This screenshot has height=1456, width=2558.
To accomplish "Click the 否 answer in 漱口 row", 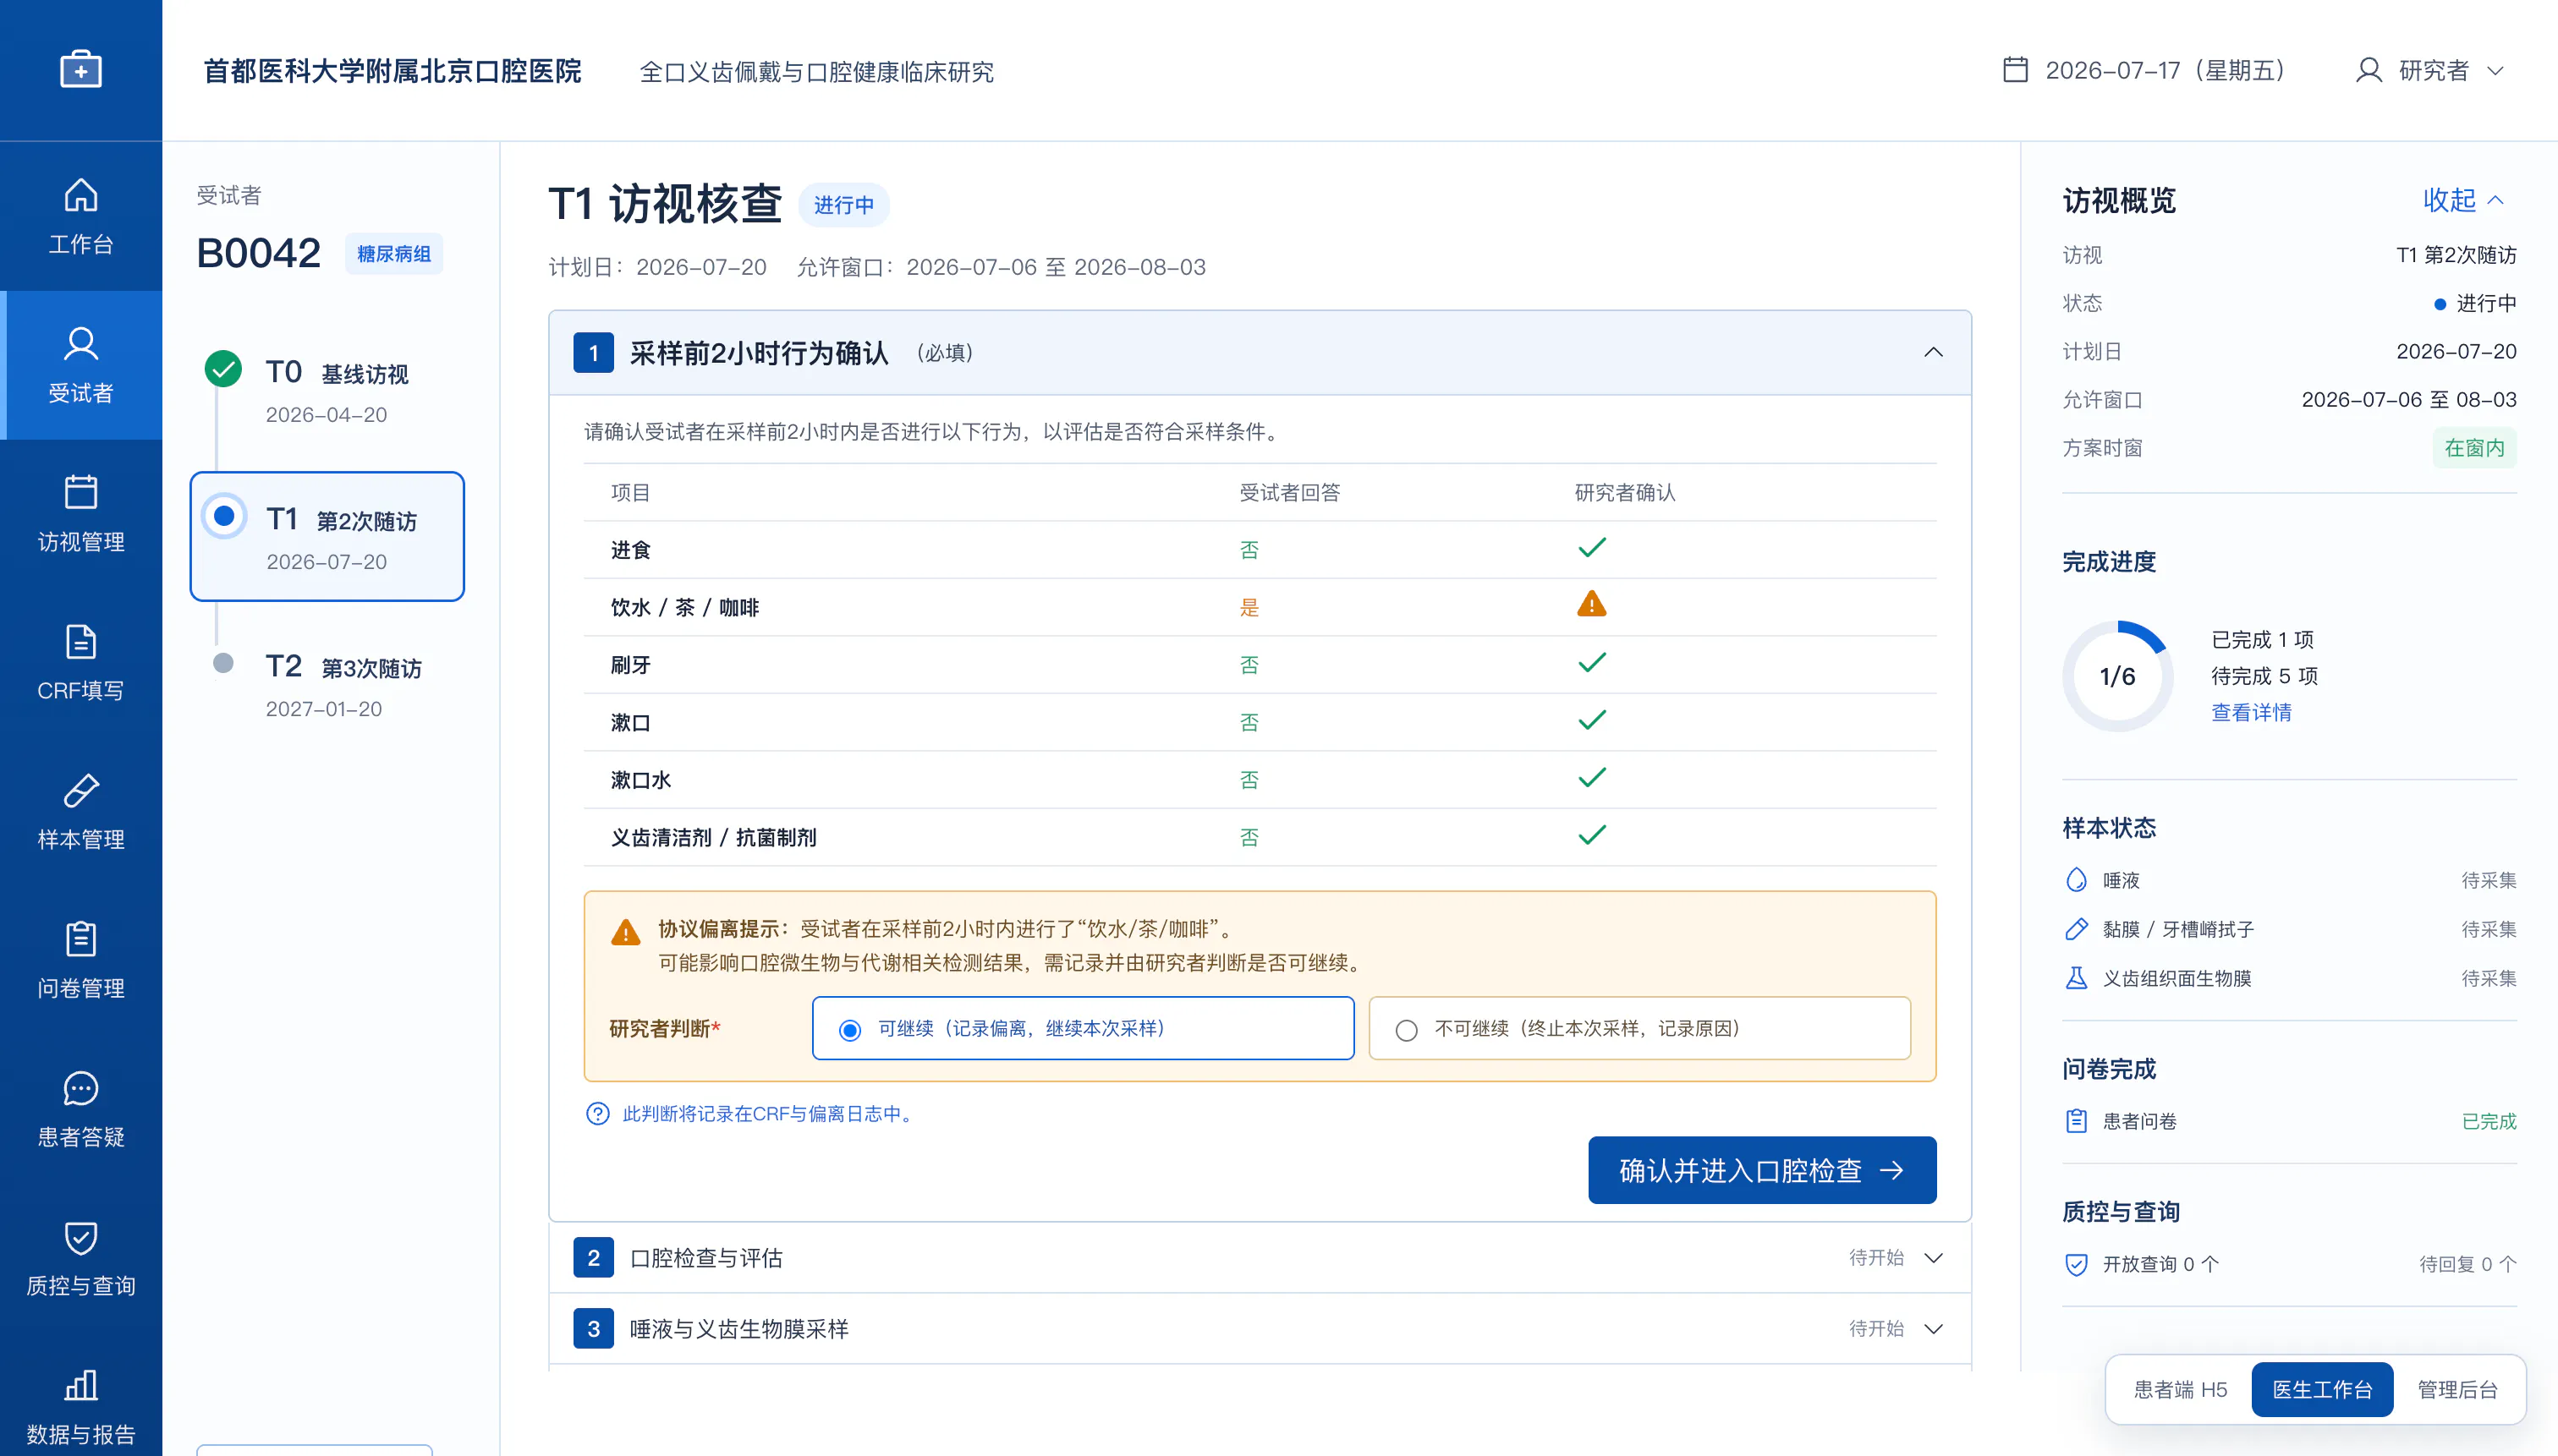I will tap(1249, 722).
